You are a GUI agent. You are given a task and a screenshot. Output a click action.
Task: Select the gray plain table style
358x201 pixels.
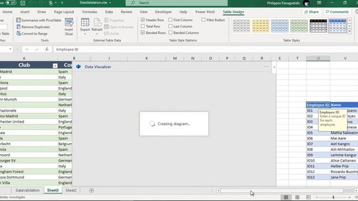tap(241, 26)
